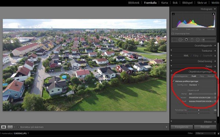The image size is (220, 137).
Task: Open the Bok module
Action: click(175, 3)
